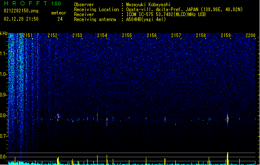260x165 pixels.
Task: Click the tallest yellow intensity bar near 2159
Action: pyautogui.click(x=228, y=158)
